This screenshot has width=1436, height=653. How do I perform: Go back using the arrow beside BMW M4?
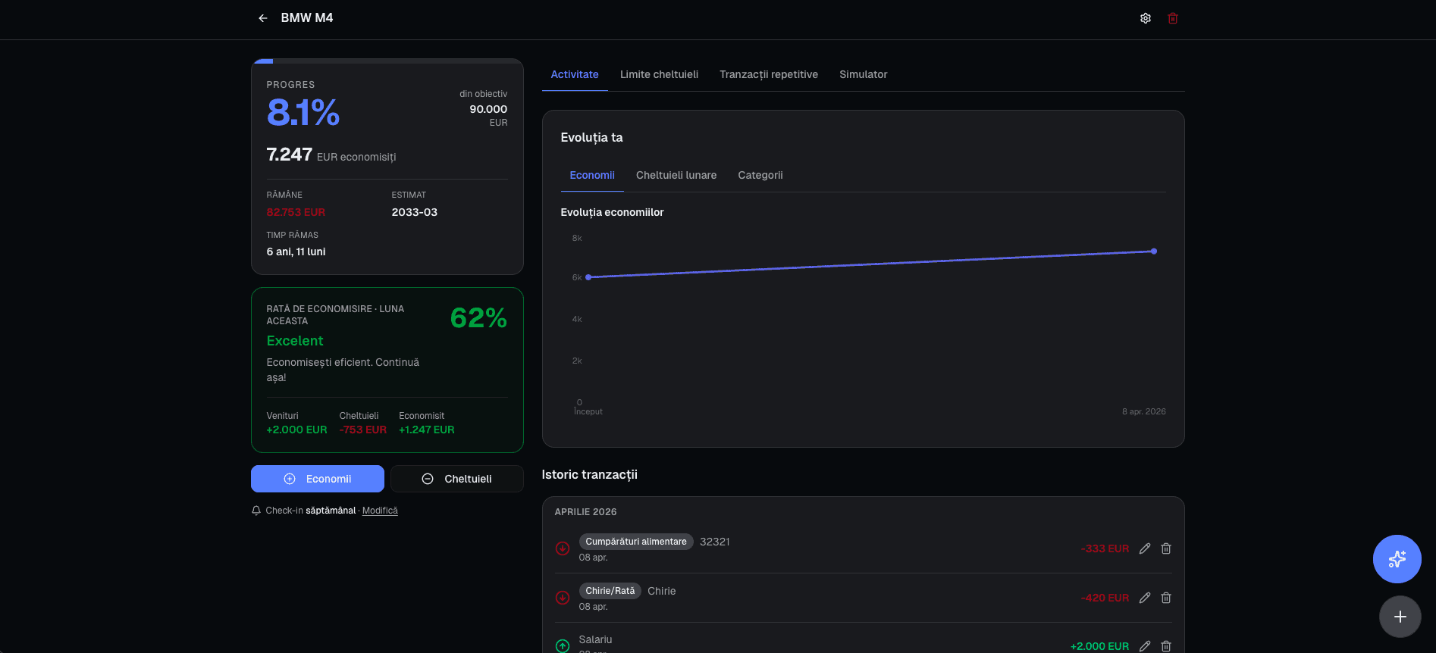(x=263, y=18)
